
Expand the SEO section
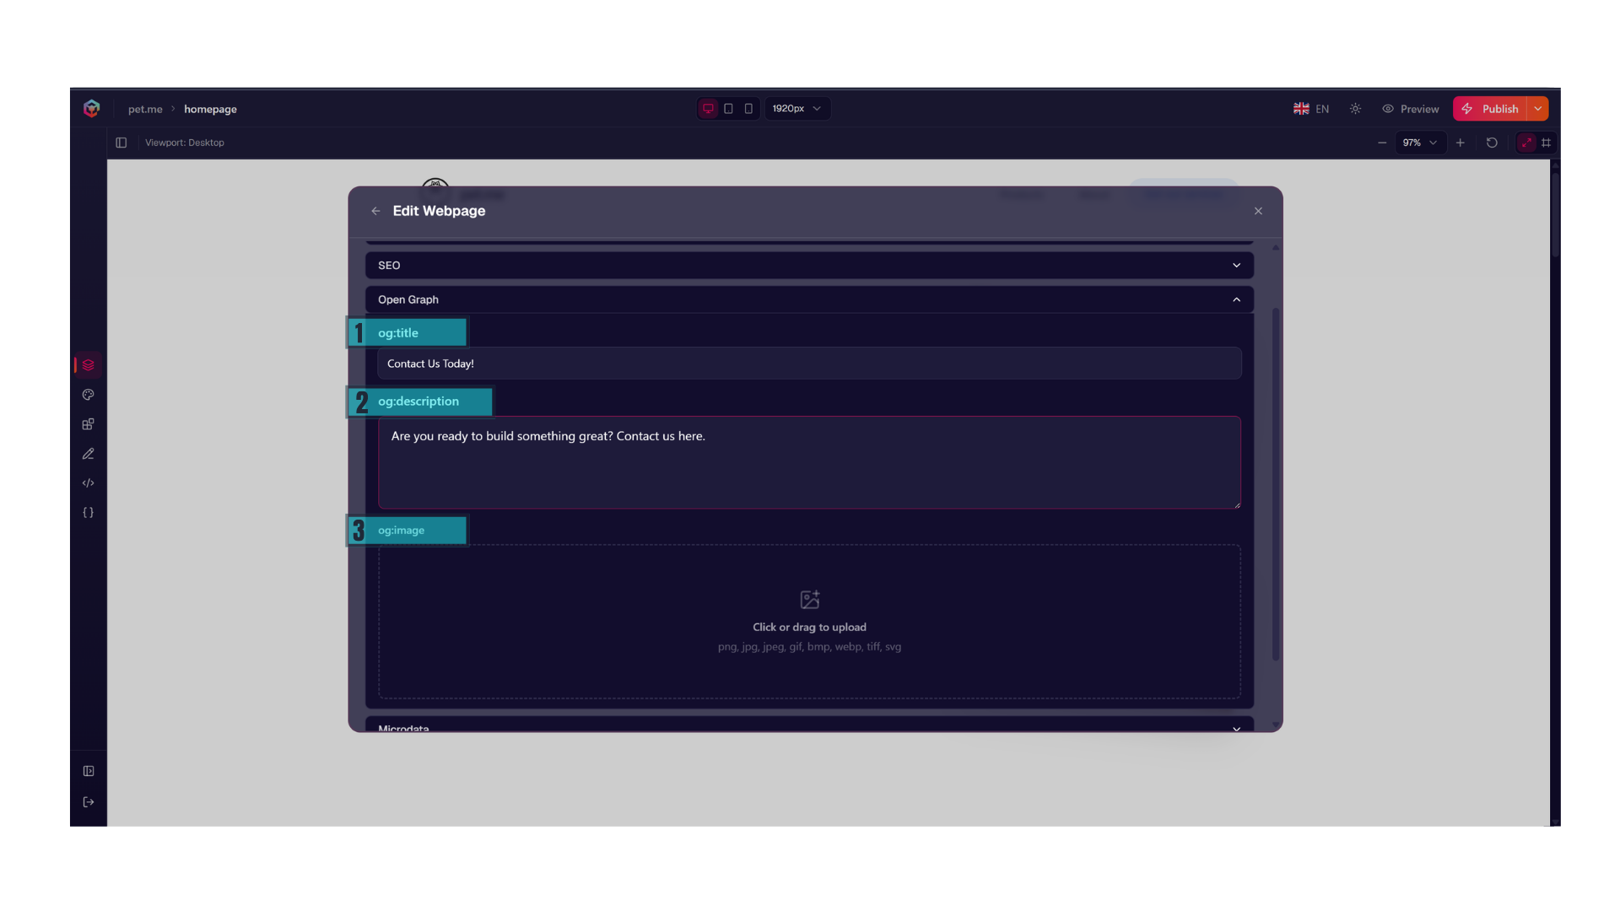809,265
